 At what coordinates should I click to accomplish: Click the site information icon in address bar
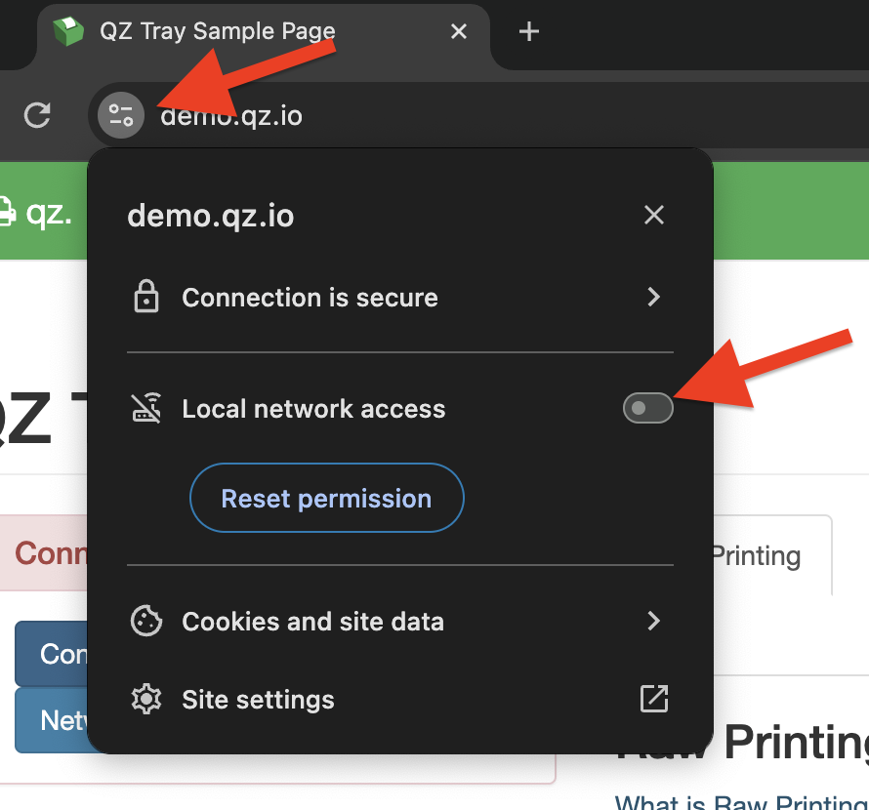click(x=121, y=116)
